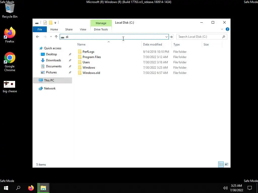This screenshot has height=193, width=258.
Task: Go back using the Back arrow
Action: pos(38,37)
